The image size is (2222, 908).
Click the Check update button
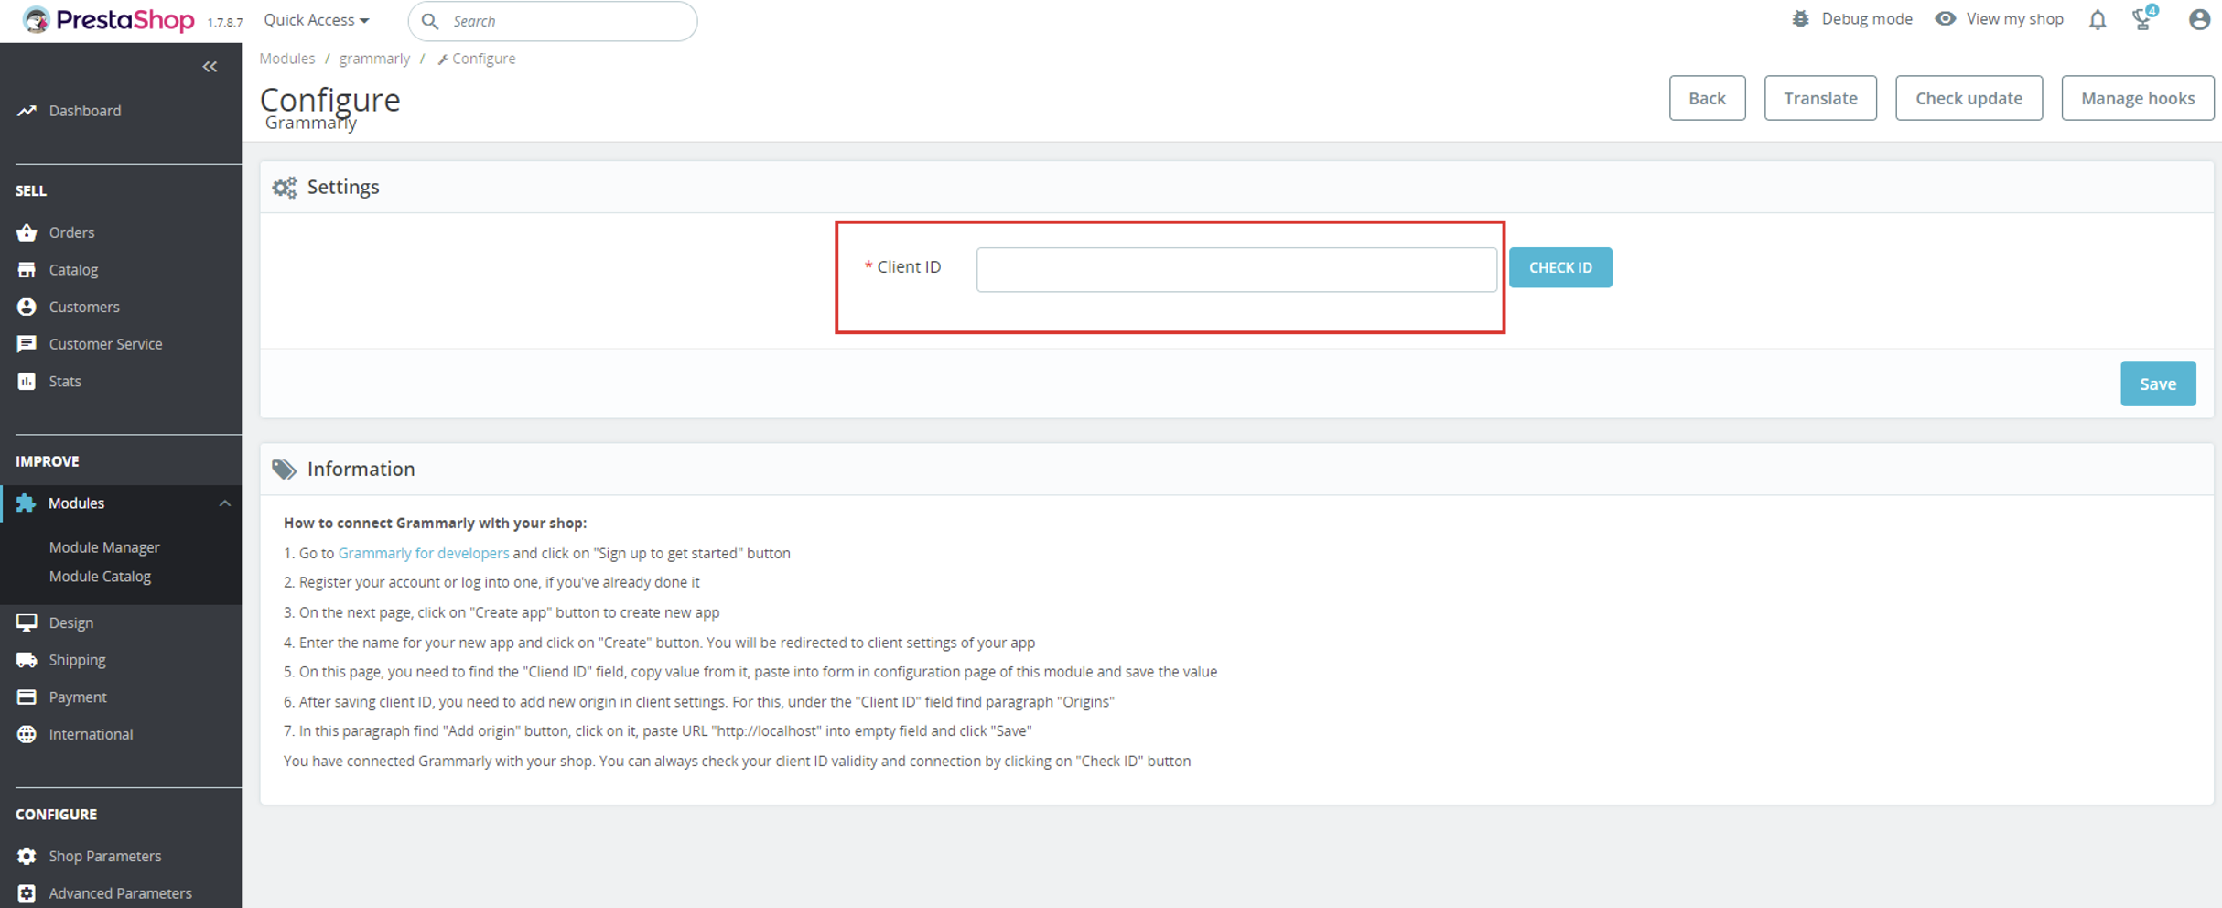(x=1969, y=98)
